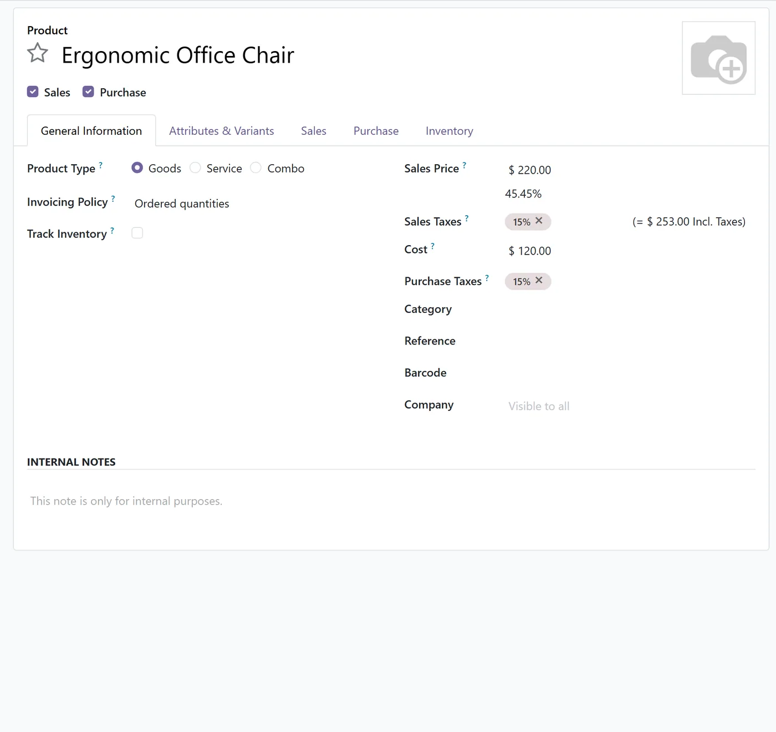Open Cost help question mark
Viewport: 776px width, 732px height.
point(432,246)
